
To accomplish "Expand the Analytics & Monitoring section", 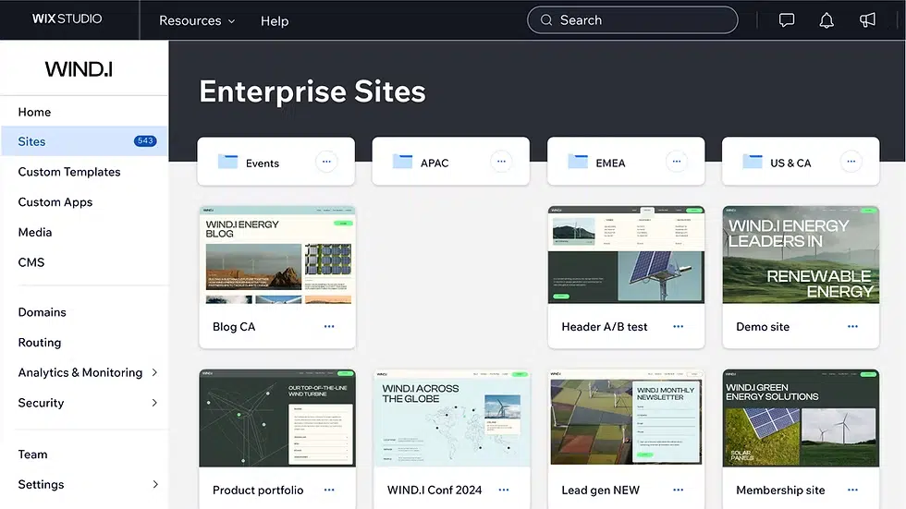I will coord(87,373).
